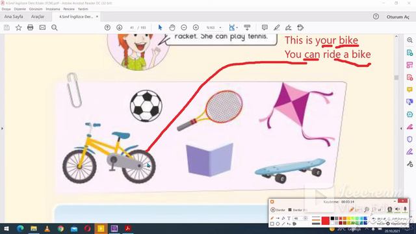
Task: Zoom out with the minus circle button
Action: click(x=184, y=27)
